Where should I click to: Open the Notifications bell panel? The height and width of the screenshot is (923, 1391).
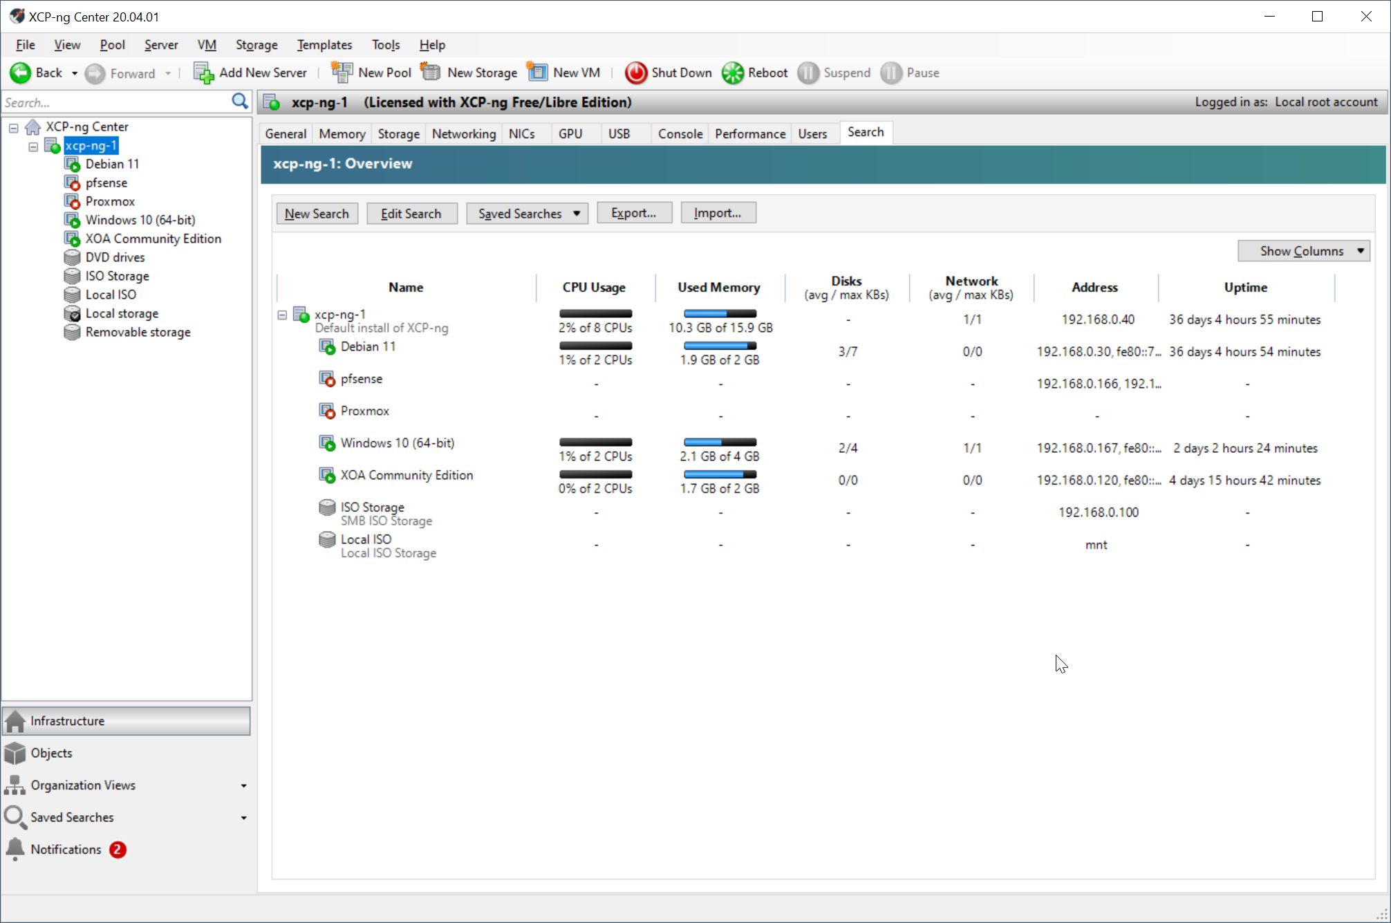pyautogui.click(x=66, y=849)
